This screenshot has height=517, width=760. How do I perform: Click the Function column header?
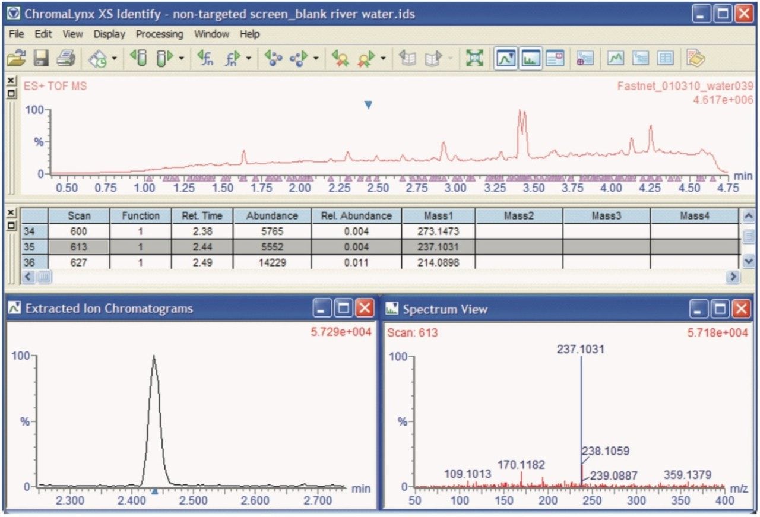(140, 216)
